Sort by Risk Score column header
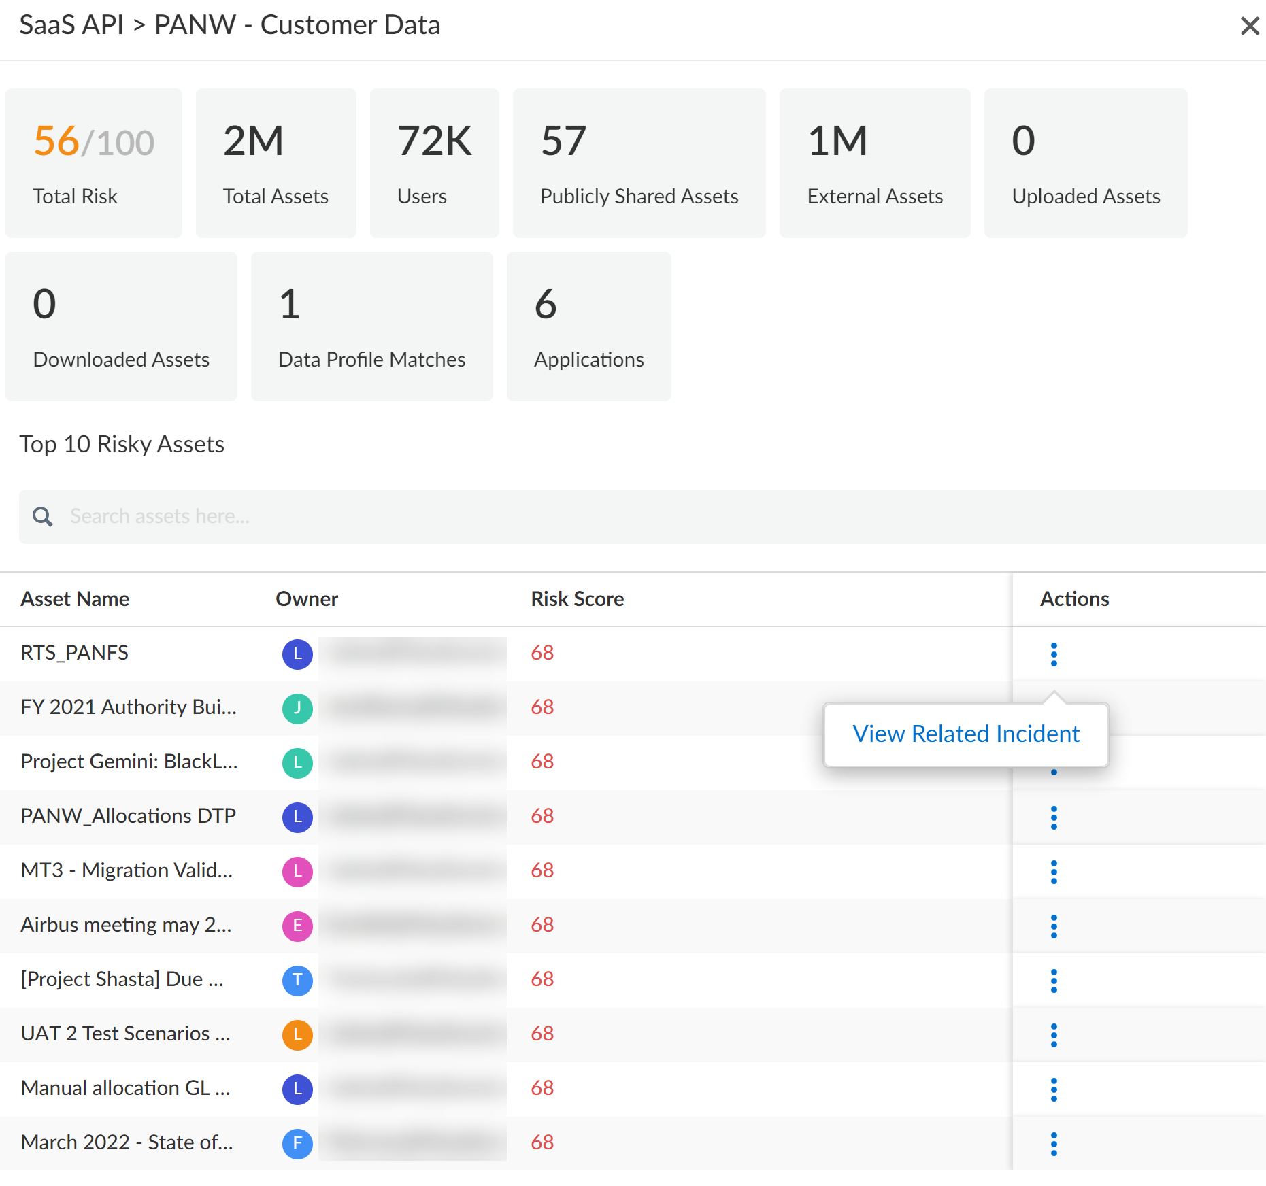Image resolution: width=1266 pixels, height=1186 pixels. pyautogui.click(x=577, y=599)
